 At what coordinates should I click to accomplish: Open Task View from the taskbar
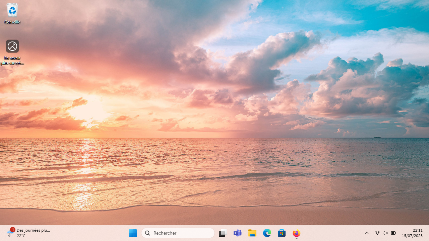(x=223, y=233)
